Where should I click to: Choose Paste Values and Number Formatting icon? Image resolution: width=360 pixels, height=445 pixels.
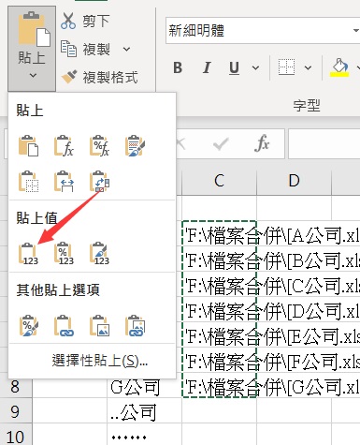click(65, 254)
